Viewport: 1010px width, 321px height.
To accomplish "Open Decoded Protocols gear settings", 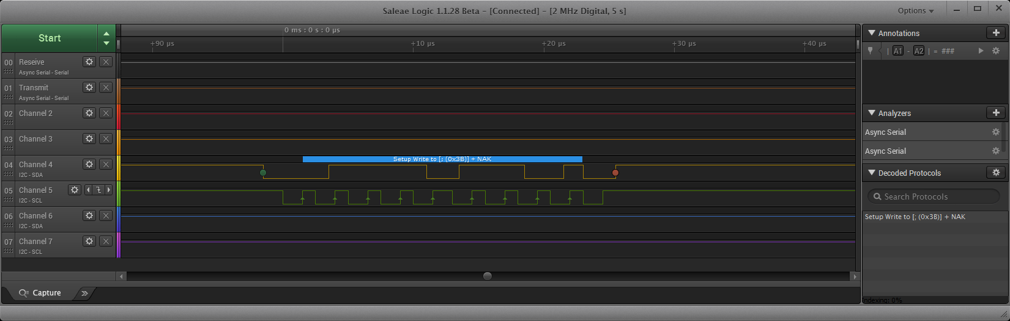I will [996, 173].
